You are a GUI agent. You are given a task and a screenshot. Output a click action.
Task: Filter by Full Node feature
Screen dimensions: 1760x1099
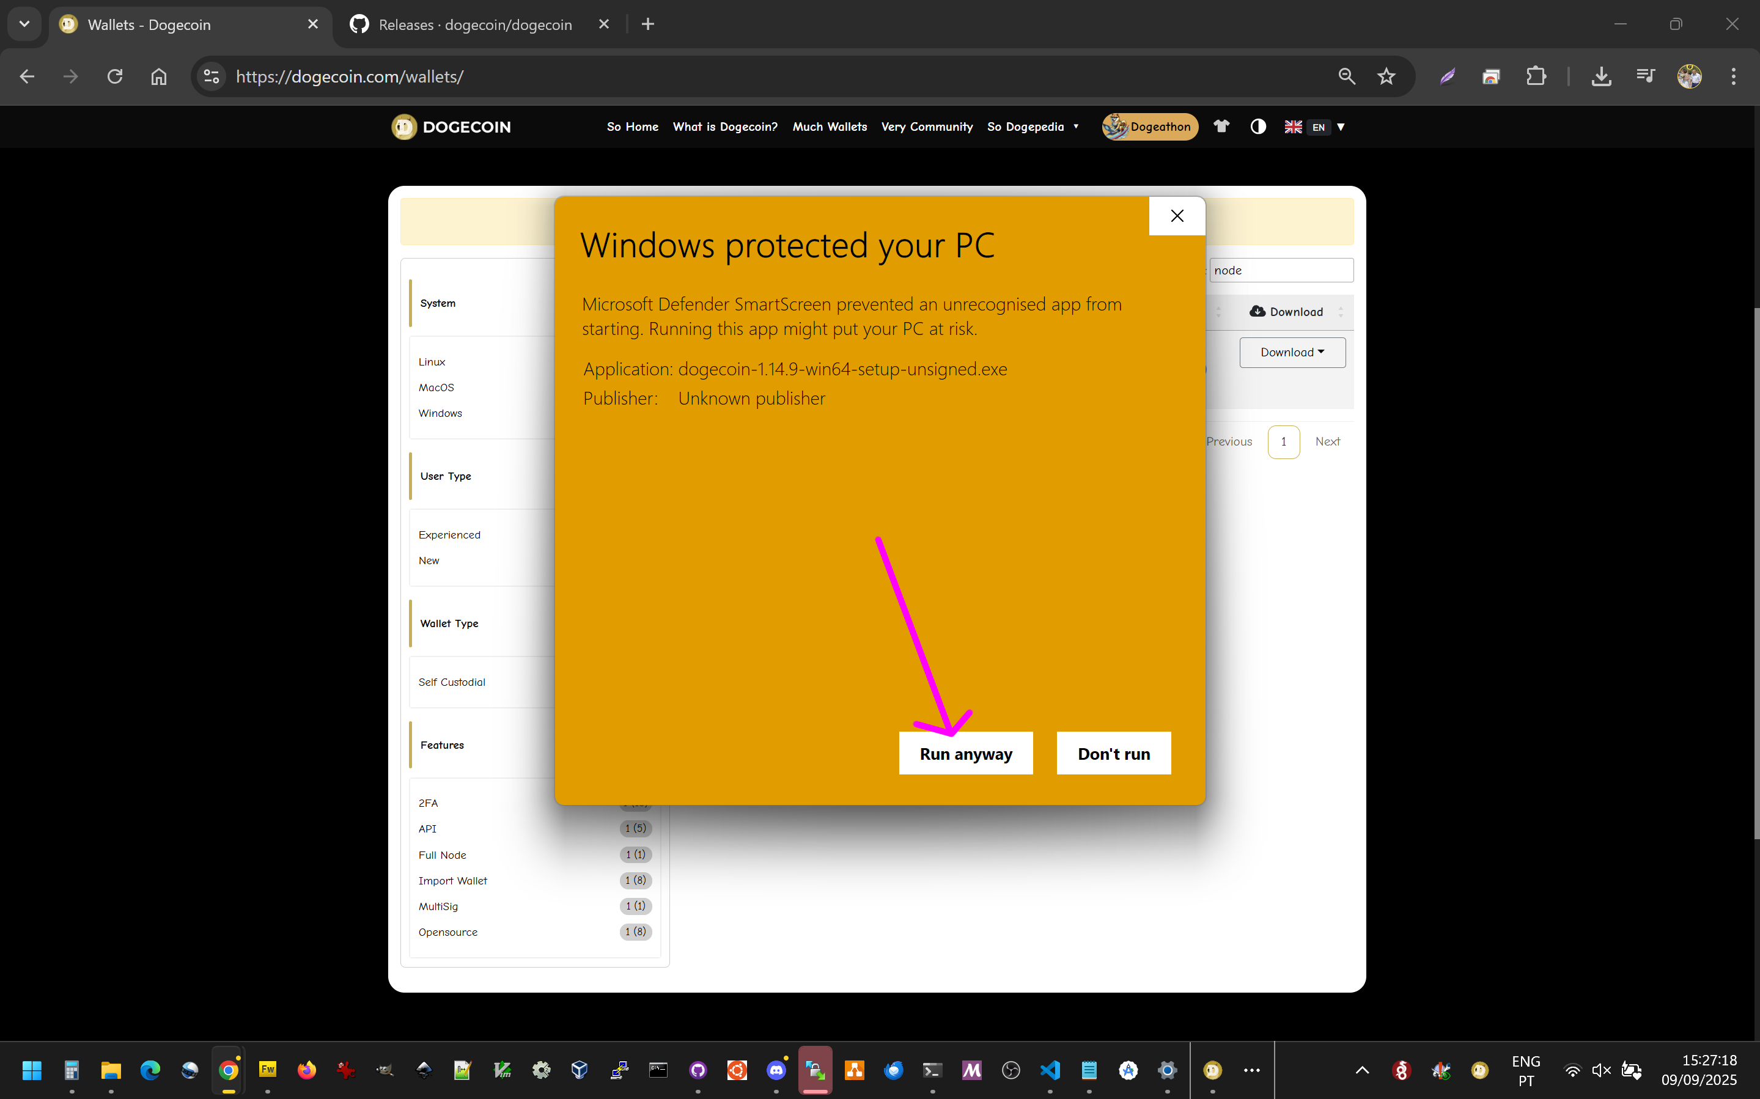(442, 855)
